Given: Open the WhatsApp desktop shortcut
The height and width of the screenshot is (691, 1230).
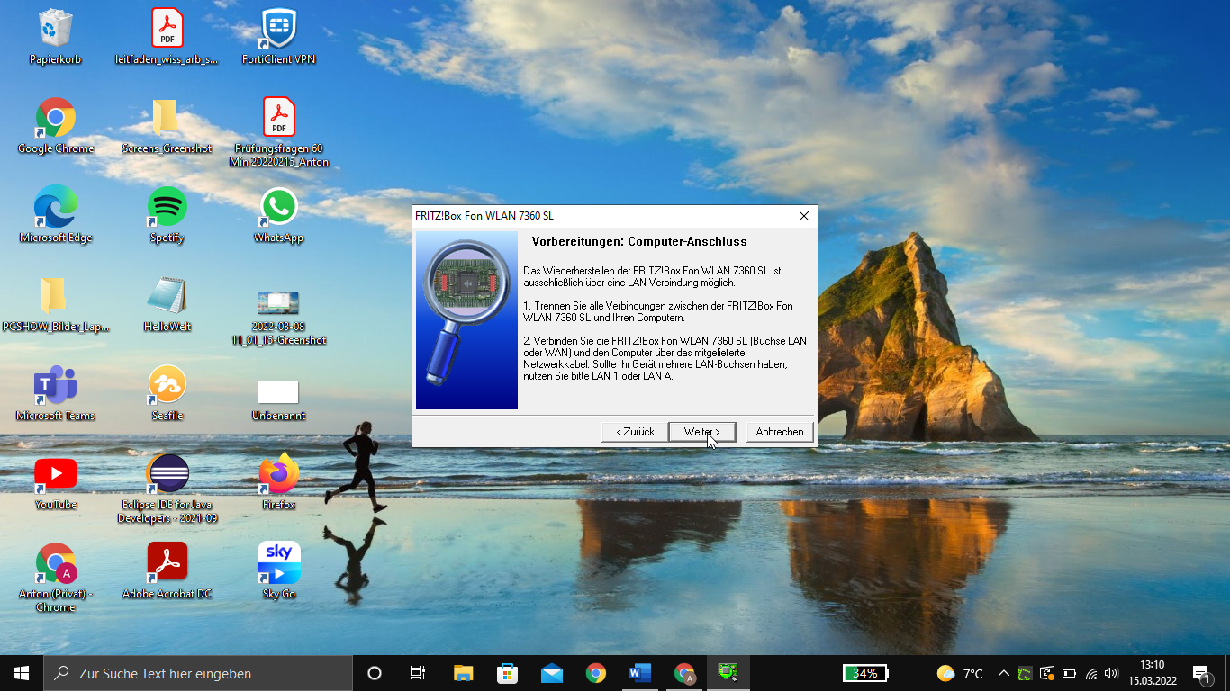Looking at the screenshot, I should [x=278, y=208].
